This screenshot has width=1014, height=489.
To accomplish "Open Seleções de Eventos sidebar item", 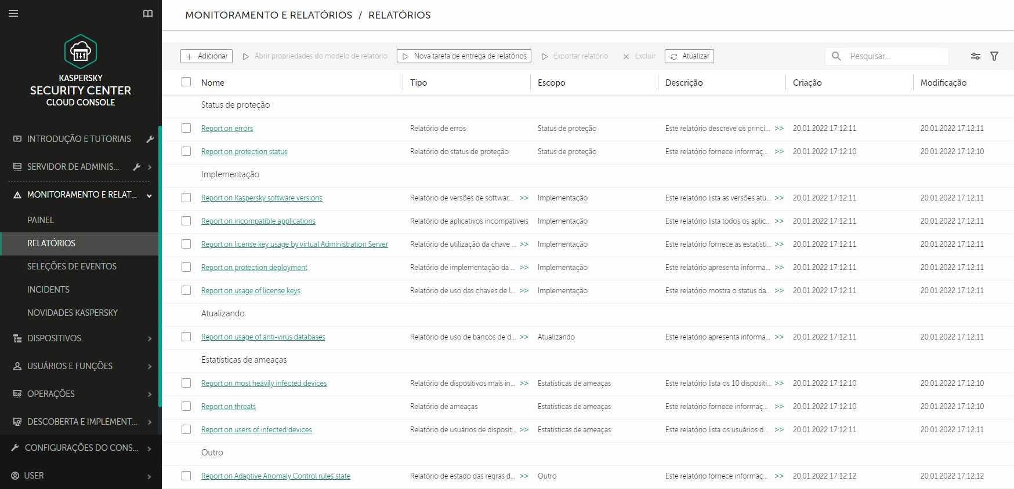I will click(72, 267).
